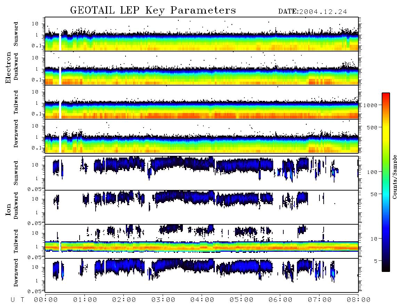The height and width of the screenshot is (306, 397).
Task: Click the 100 colorbar tick label
Action: coord(372,172)
